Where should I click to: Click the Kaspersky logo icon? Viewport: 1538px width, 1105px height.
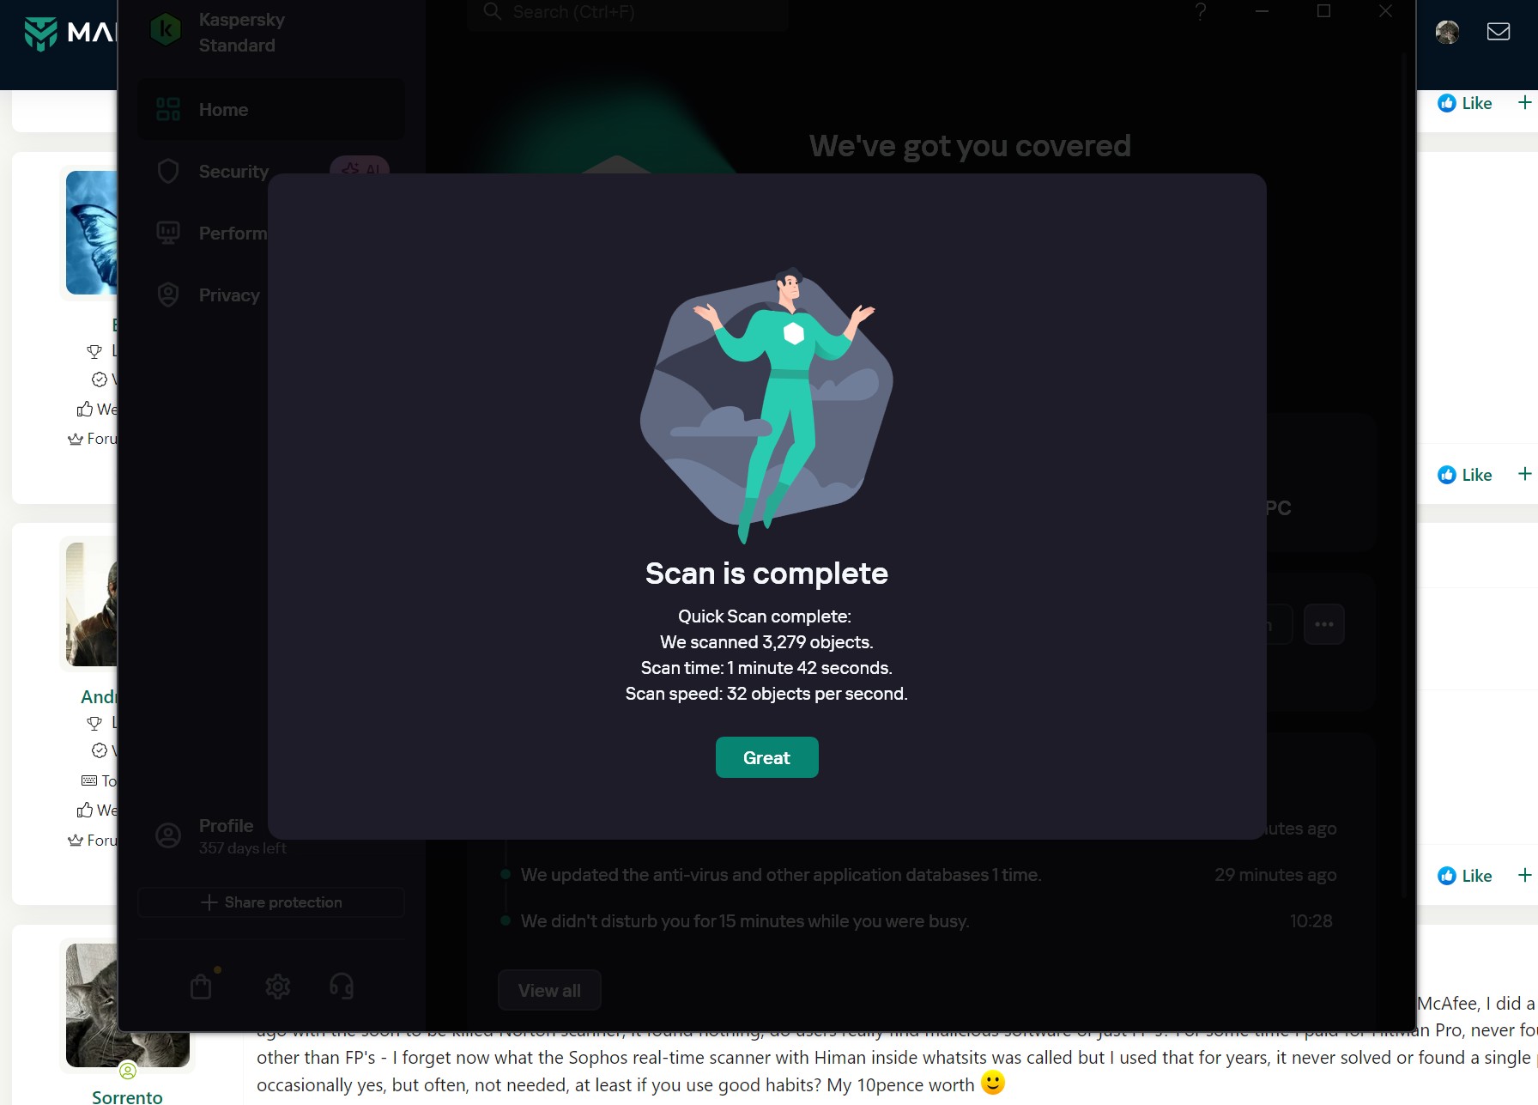166,30
